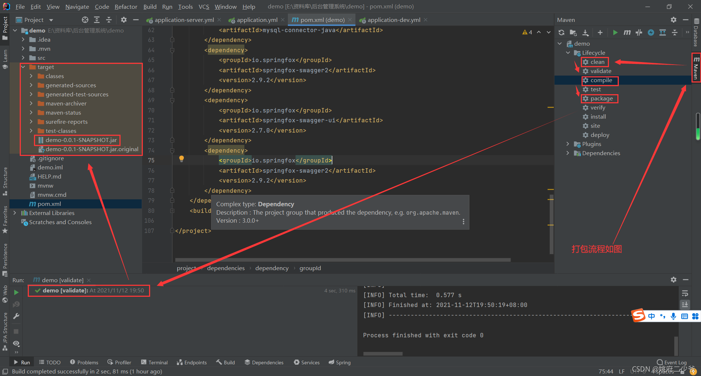
Task: Rerun demo [validate] with green play icon
Action: point(16,292)
